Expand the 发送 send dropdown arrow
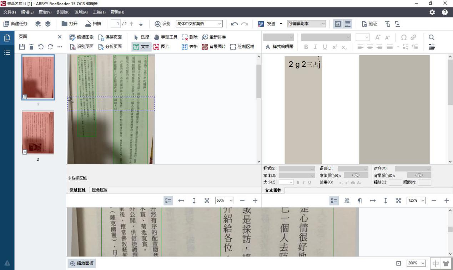This screenshot has height=270, width=453. pyautogui.click(x=281, y=24)
